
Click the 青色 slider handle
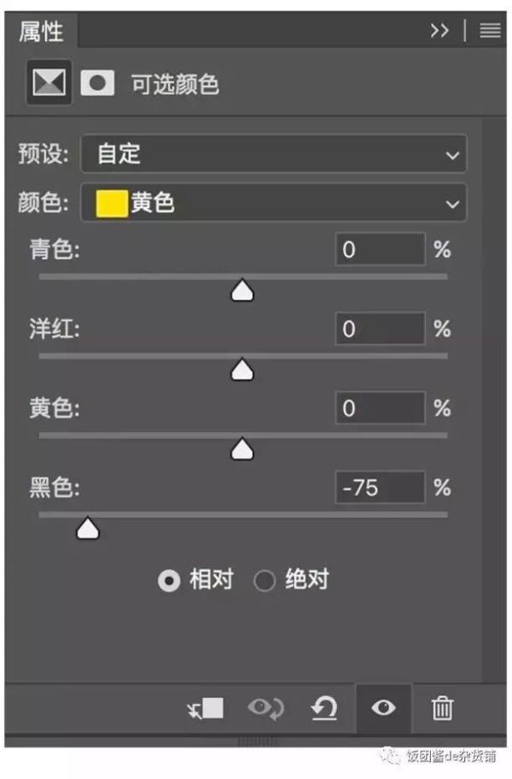(242, 290)
